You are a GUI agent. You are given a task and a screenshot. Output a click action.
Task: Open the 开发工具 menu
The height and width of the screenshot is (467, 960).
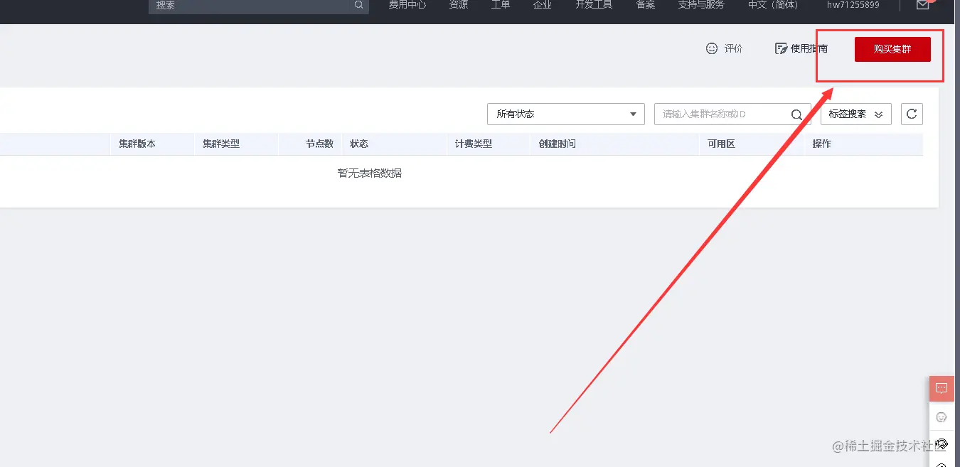594,5
